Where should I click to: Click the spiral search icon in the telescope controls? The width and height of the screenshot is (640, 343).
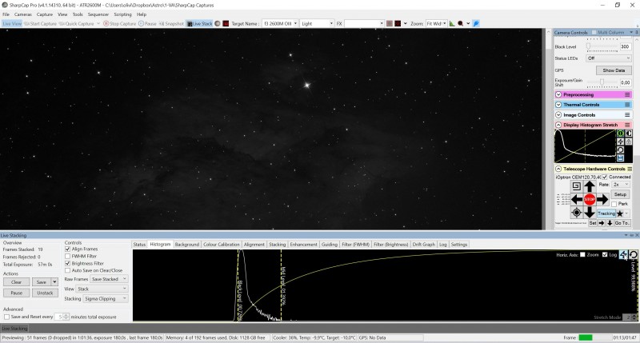pos(576,186)
